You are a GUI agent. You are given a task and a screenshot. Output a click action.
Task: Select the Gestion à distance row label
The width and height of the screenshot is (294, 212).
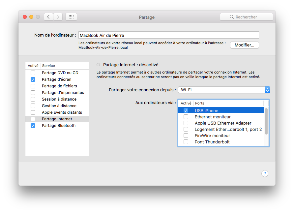[59, 106]
